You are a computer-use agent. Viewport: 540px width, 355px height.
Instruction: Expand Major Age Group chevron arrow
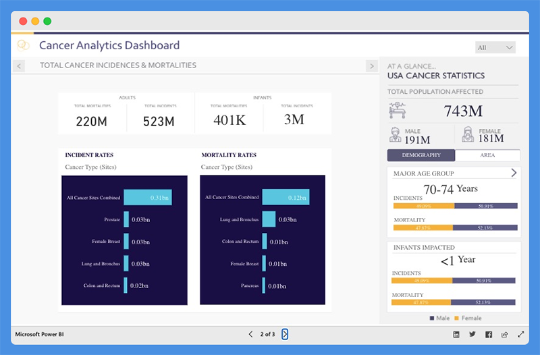tap(514, 173)
